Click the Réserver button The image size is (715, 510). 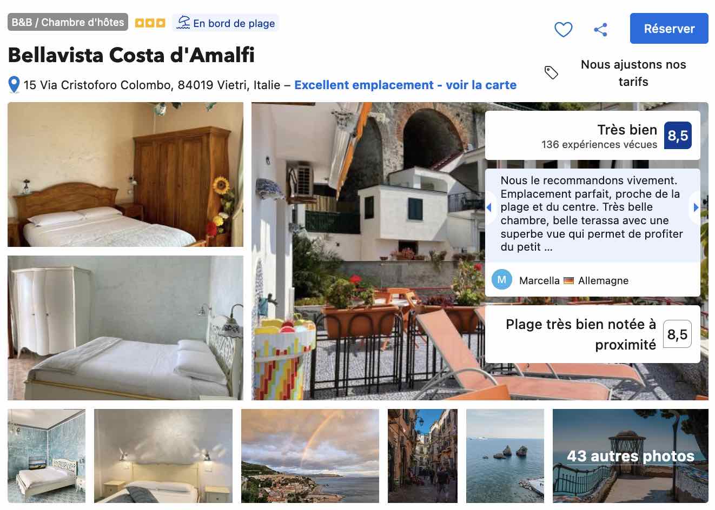pos(669,29)
